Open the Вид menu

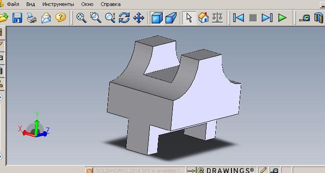pos(31,4)
